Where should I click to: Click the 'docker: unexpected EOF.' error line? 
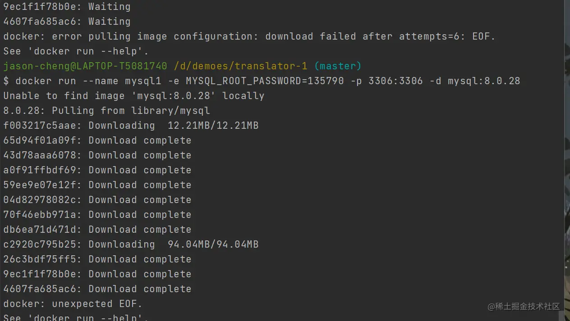coord(73,304)
